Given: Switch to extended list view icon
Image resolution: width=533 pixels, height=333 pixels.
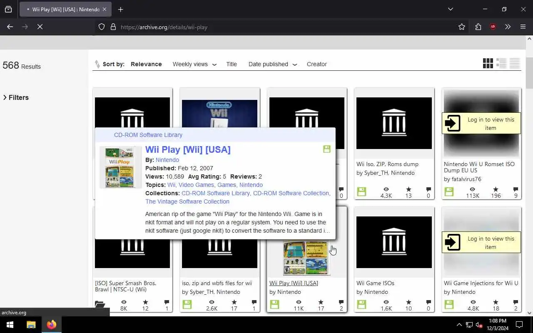Looking at the screenshot, I should pyautogui.click(x=501, y=63).
